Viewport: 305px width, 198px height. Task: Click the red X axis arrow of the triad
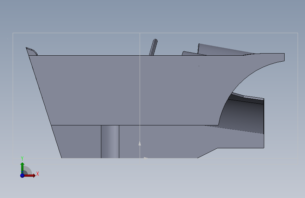point(30,175)
